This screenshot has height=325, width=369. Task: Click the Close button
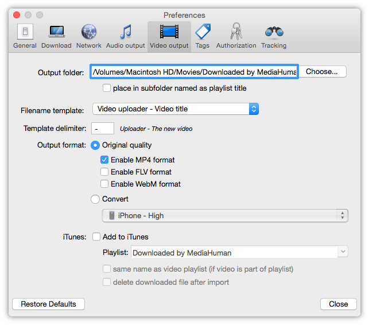click(x=339, y=304)
